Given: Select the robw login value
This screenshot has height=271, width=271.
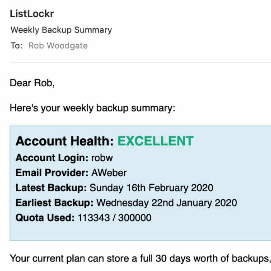Looking at the screenshot, I should (x=102, y=158).
